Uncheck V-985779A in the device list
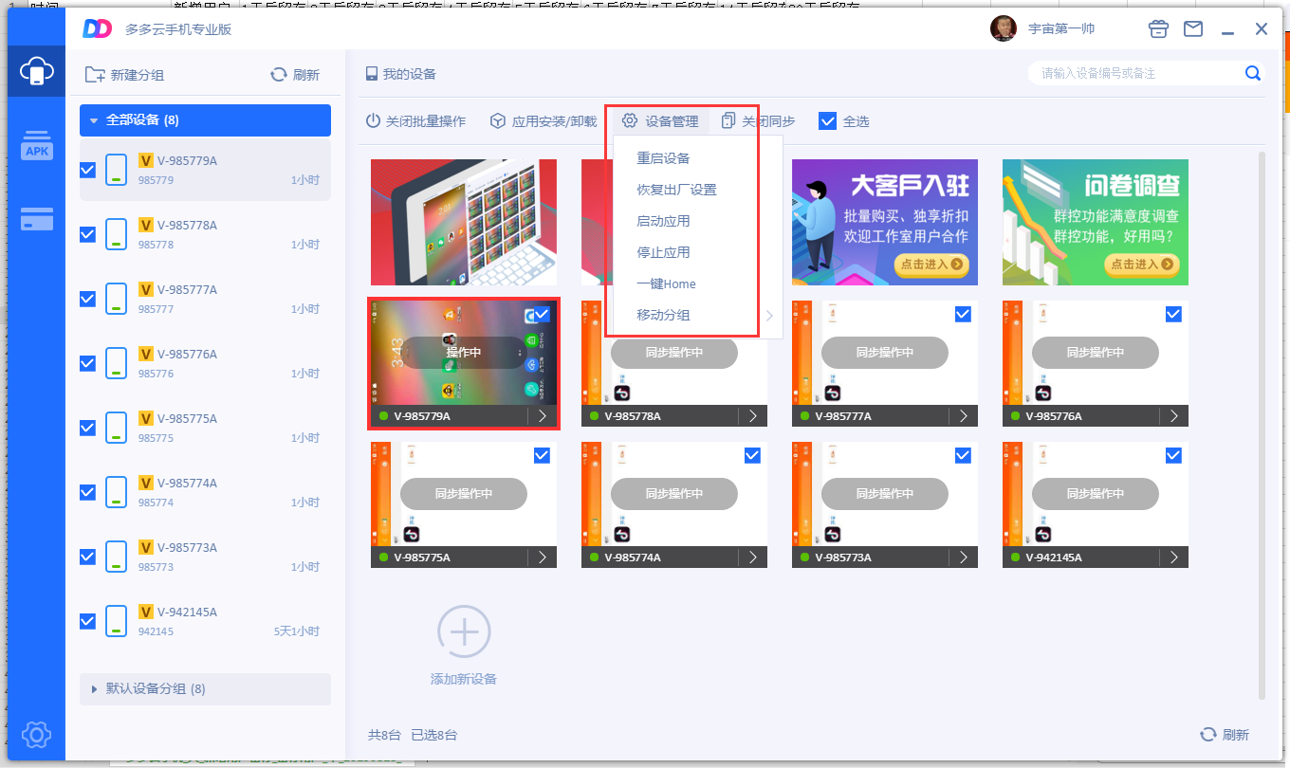Screen dimensions: 1290x768 87,170
